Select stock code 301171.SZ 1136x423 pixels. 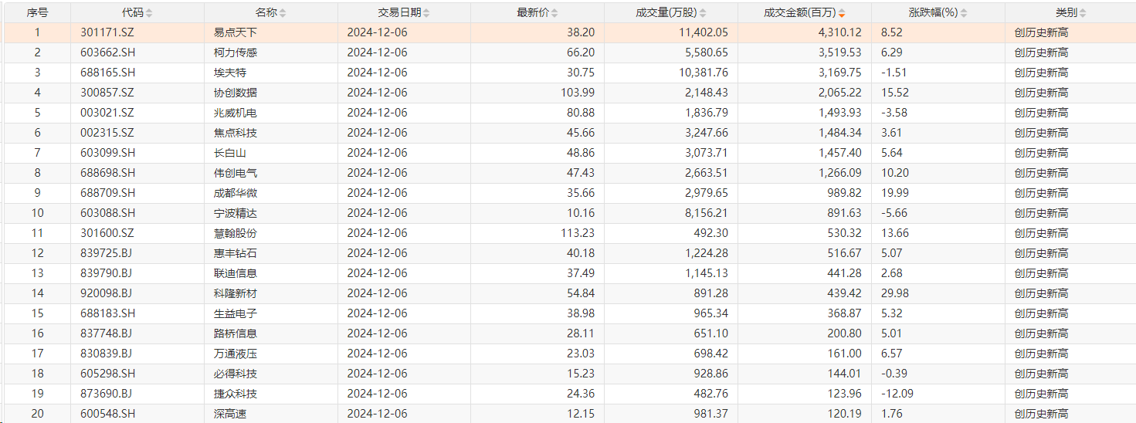(x=107, y=32)
